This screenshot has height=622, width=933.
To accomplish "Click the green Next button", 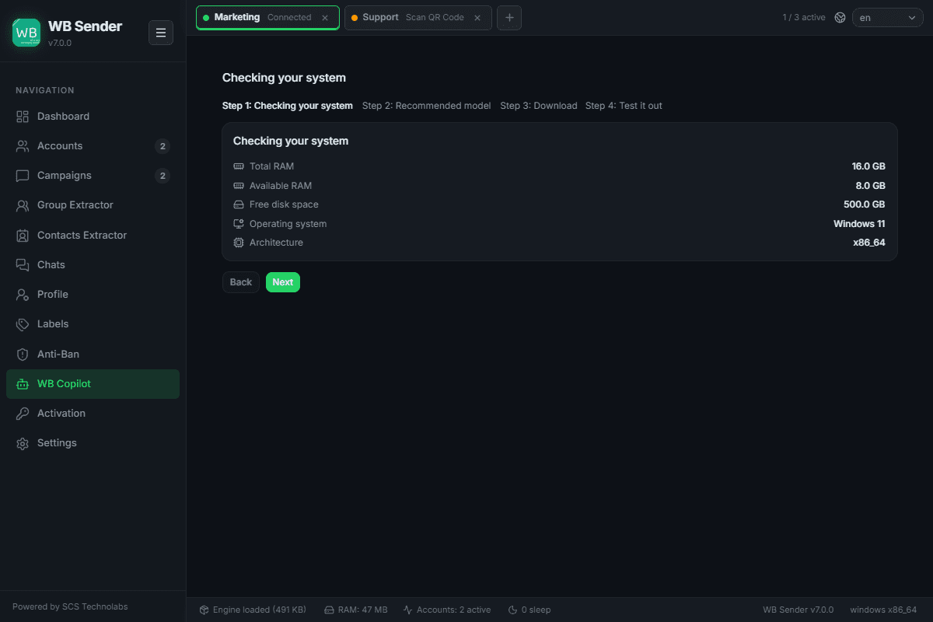I will (283, 282).
